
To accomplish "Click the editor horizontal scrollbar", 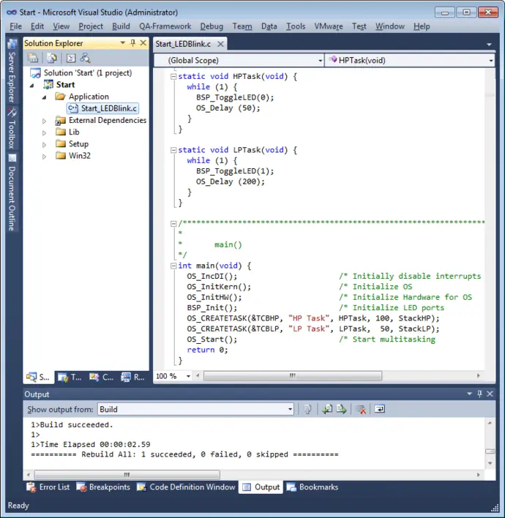I will tap(293, 376).
